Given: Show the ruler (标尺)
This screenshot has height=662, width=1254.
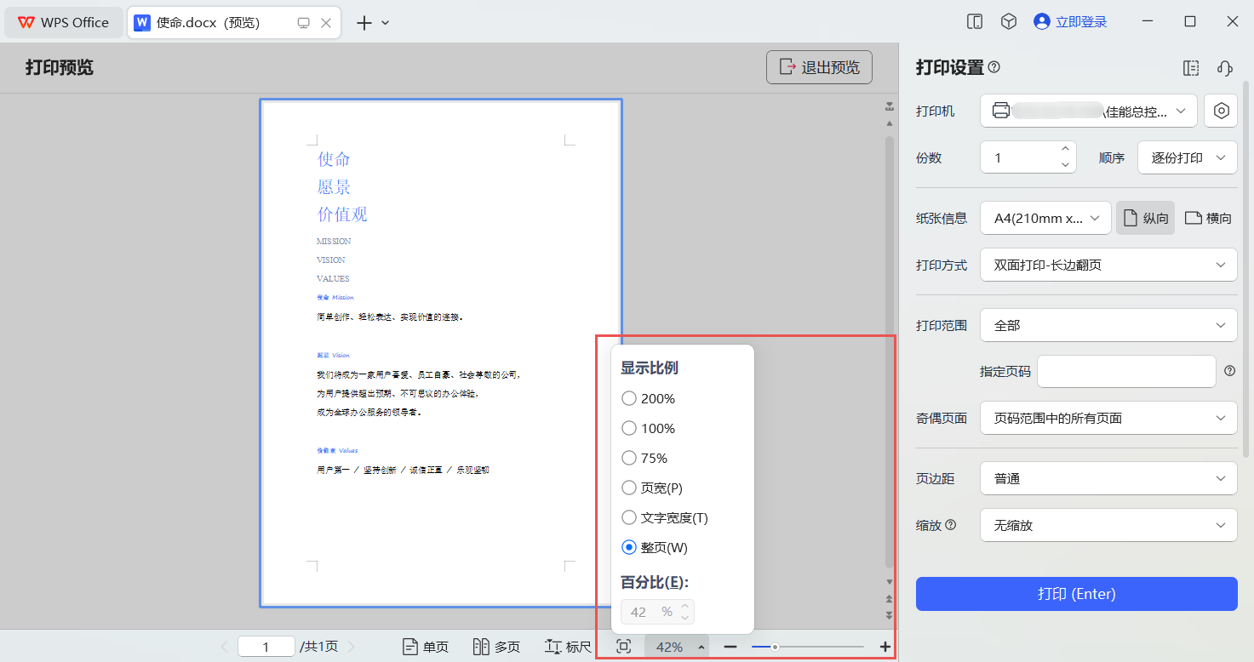Looking at the screenshot, I should tap(568, 647).
